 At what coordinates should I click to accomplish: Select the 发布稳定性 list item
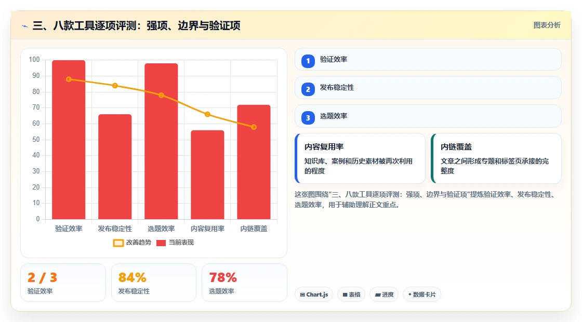tap(428, 88)
